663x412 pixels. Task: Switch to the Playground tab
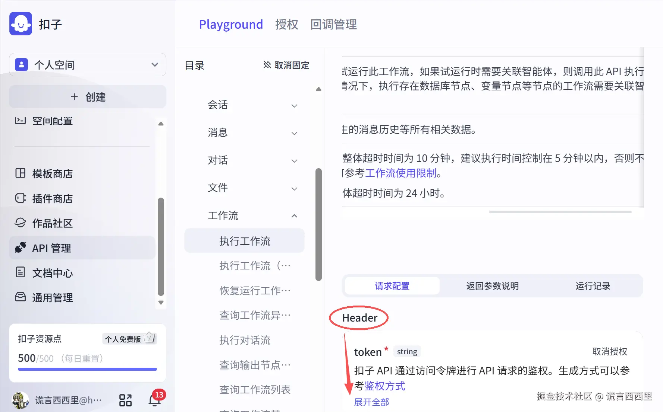pyautogui.click(x=231, y=25)
